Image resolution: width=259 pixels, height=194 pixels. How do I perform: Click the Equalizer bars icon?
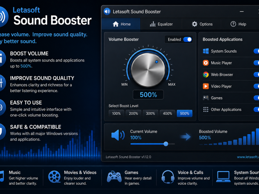152,24
